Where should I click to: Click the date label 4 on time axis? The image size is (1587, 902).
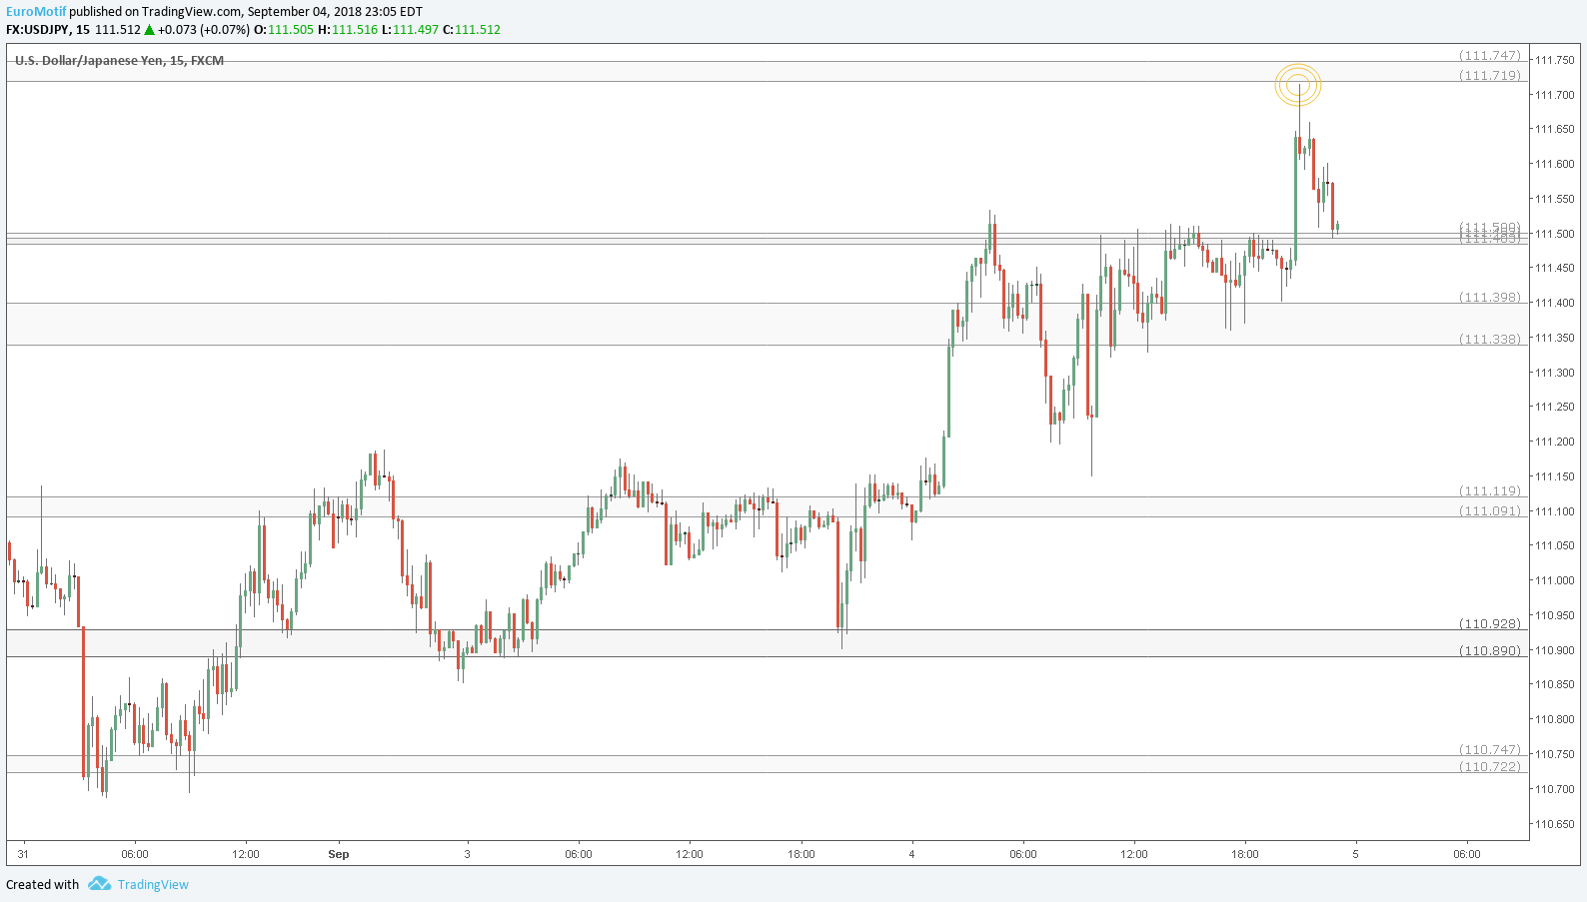click(x=912, y=854)
